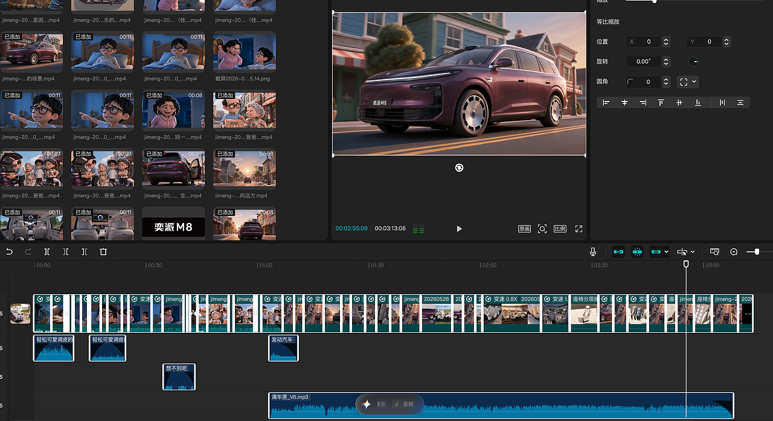773x421 pixels.
Task: Select the purple car 的场景.mp4 thumbnail
Action: point(31,52)
